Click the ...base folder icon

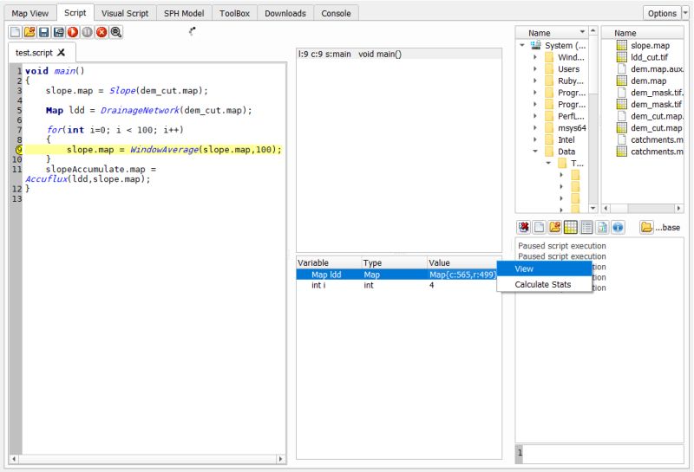tap(646, 227)
